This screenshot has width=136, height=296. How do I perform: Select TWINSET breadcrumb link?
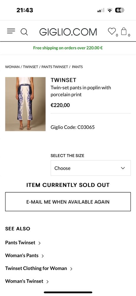[30, 67]
